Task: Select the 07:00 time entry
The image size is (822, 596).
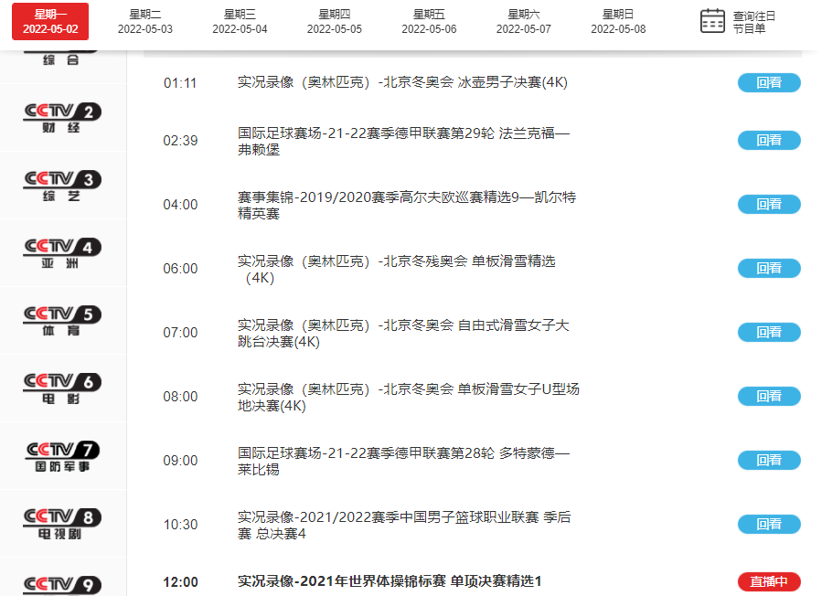Action: click(180, 333)
